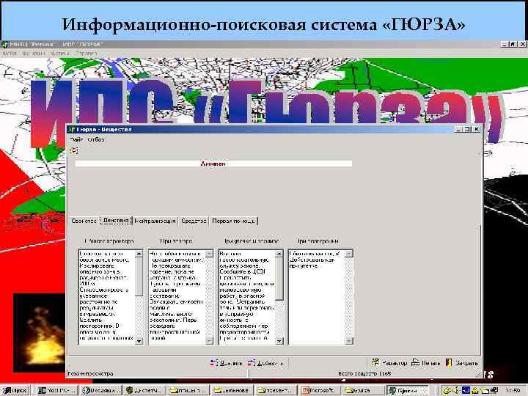Click the Удалить button

[227, 363]
